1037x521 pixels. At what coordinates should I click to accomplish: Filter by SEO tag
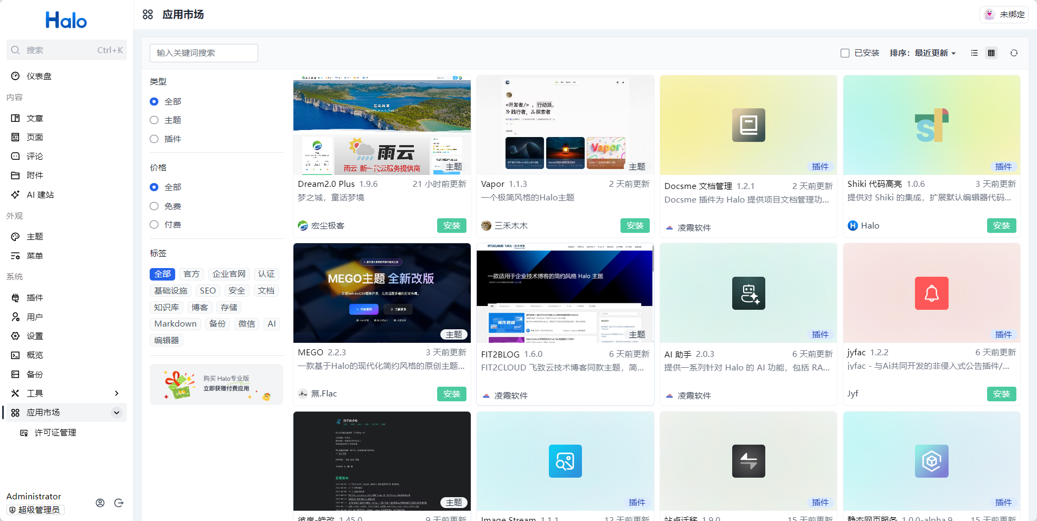point(208,291)
